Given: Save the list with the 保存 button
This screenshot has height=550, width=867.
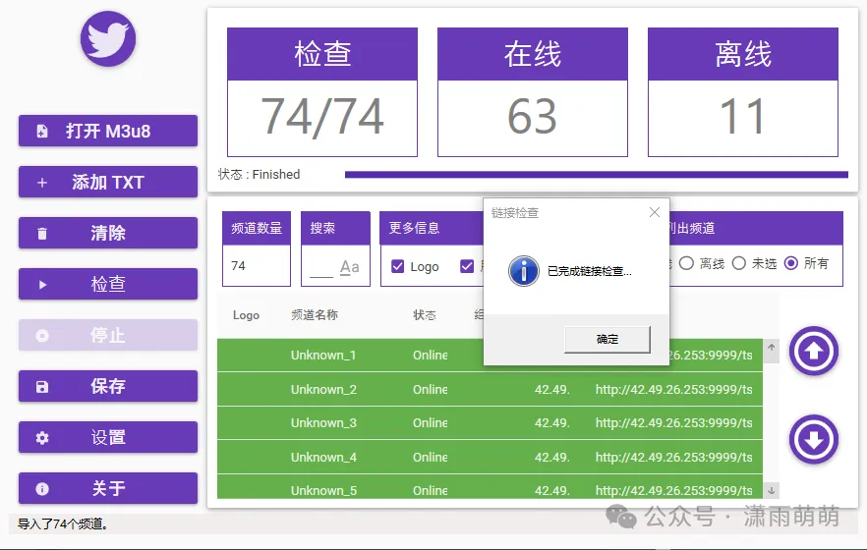Looking at the screenshot, I should (108, 386).
